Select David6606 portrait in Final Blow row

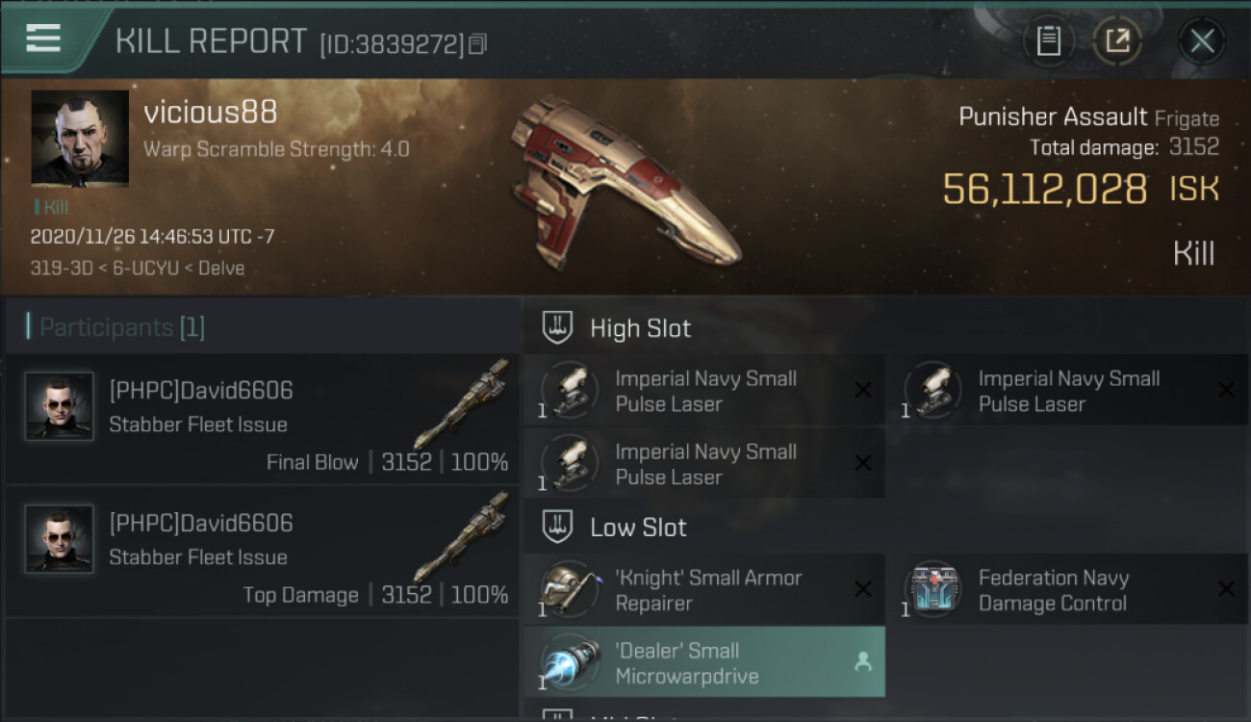pos(60,407)
